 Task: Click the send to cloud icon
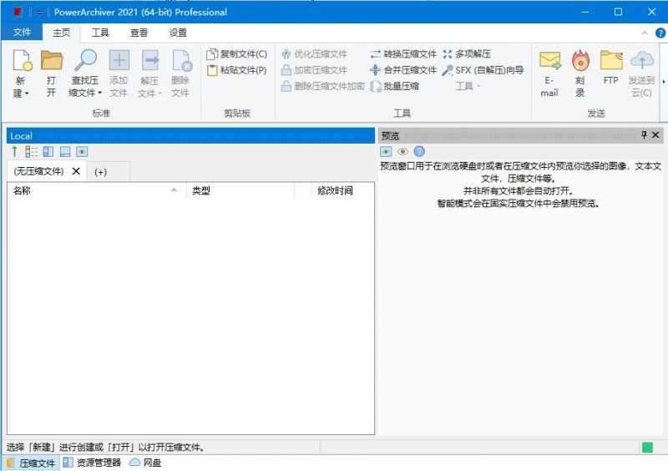(x=642, y=60)
